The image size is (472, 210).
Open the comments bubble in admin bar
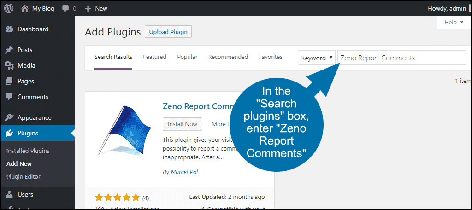pyautogui.click(x=65, y=9)
